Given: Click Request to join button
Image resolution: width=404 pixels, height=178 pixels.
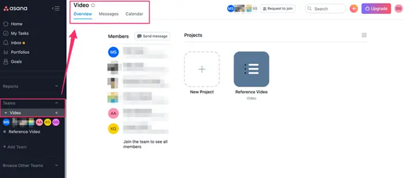Looking at the screenshot, I should (x=278, y=9).
